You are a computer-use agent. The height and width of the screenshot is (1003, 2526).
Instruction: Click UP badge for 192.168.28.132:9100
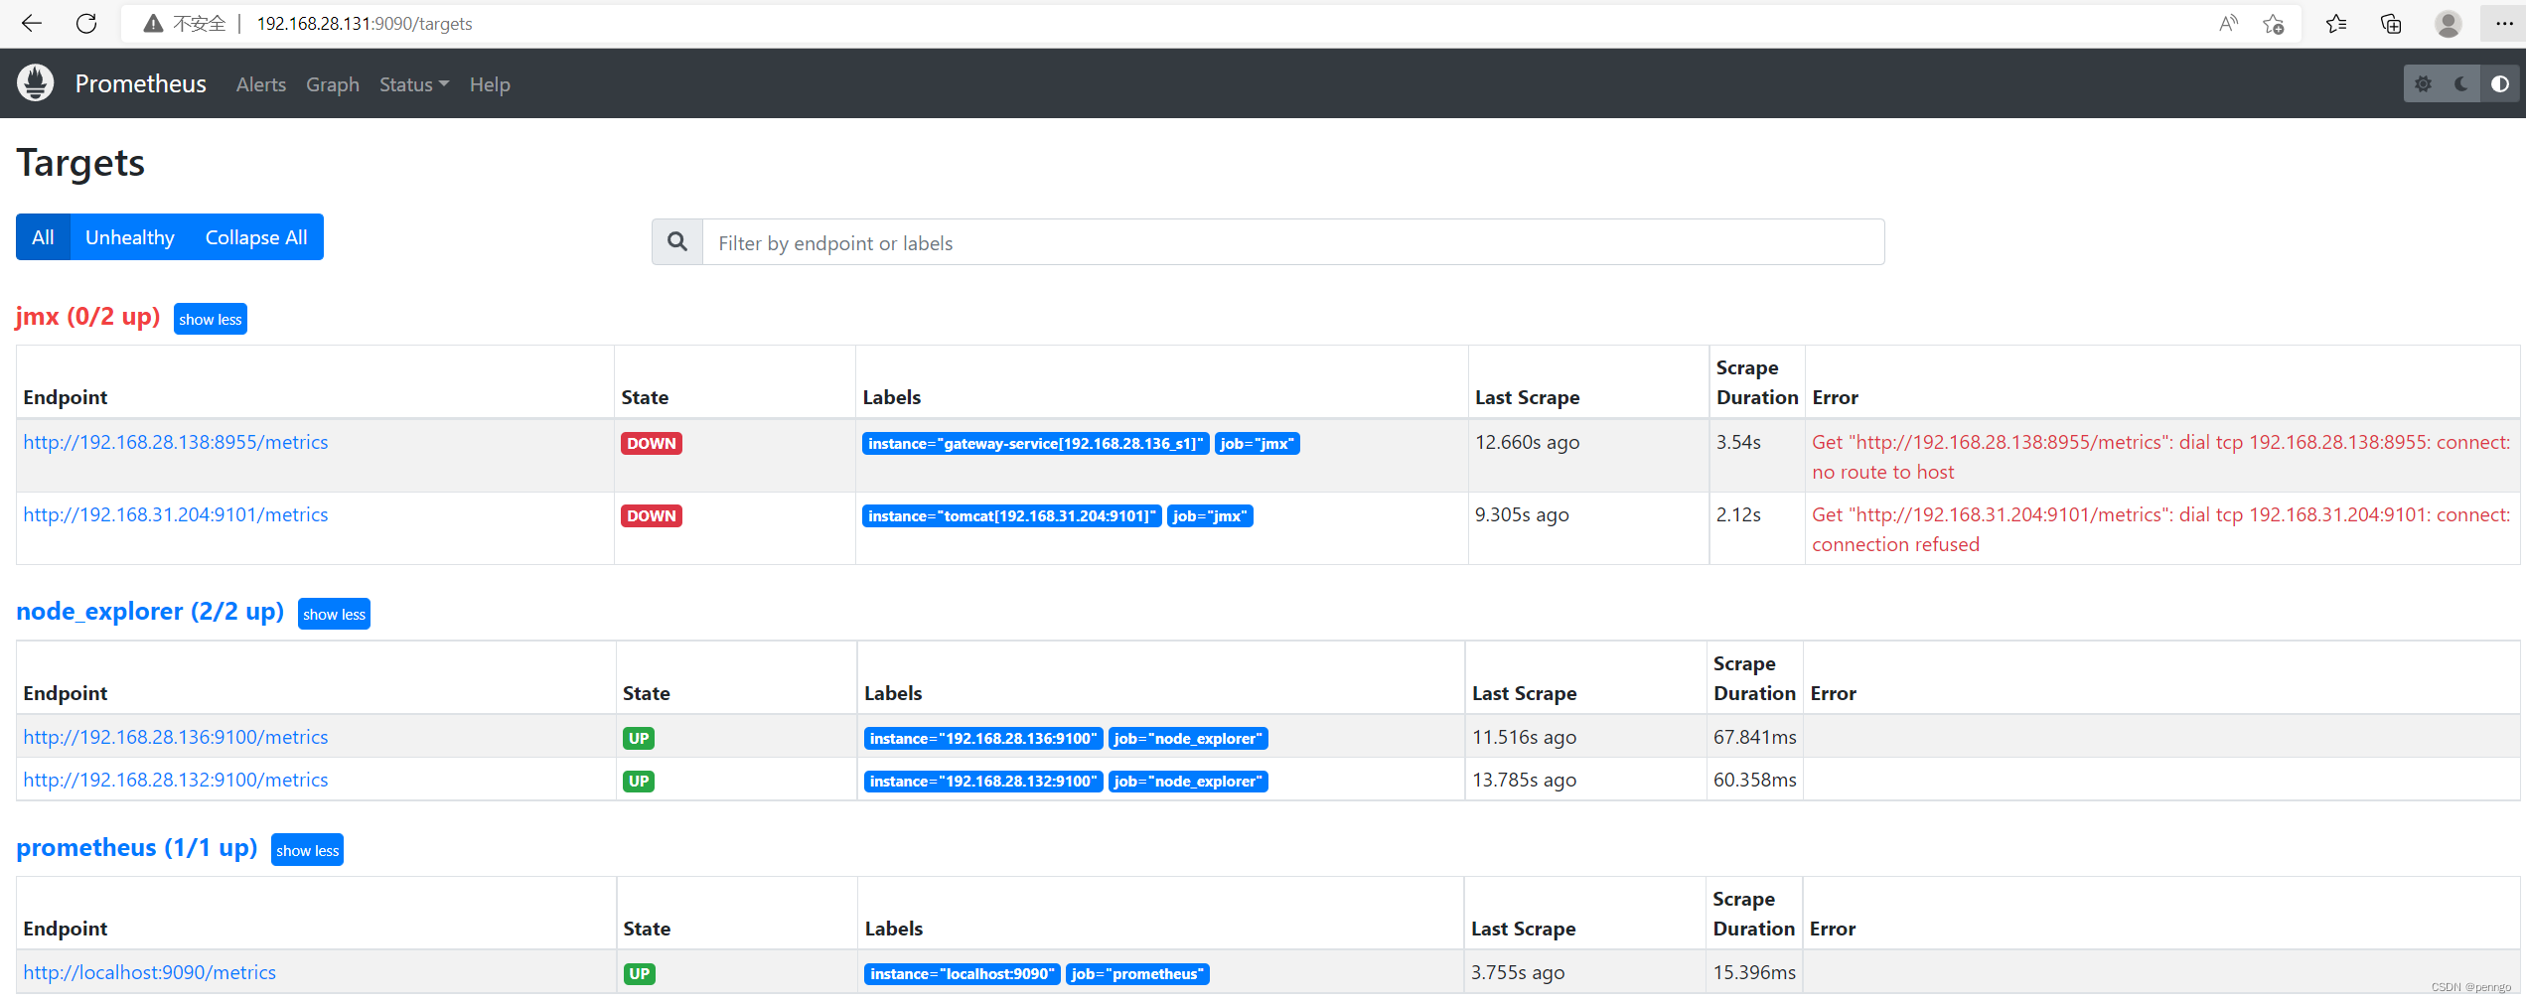639,782
